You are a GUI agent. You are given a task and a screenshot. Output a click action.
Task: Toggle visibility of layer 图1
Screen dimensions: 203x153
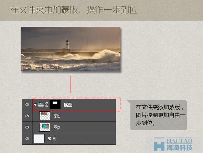pyautogui.click(x=27, y=116)
